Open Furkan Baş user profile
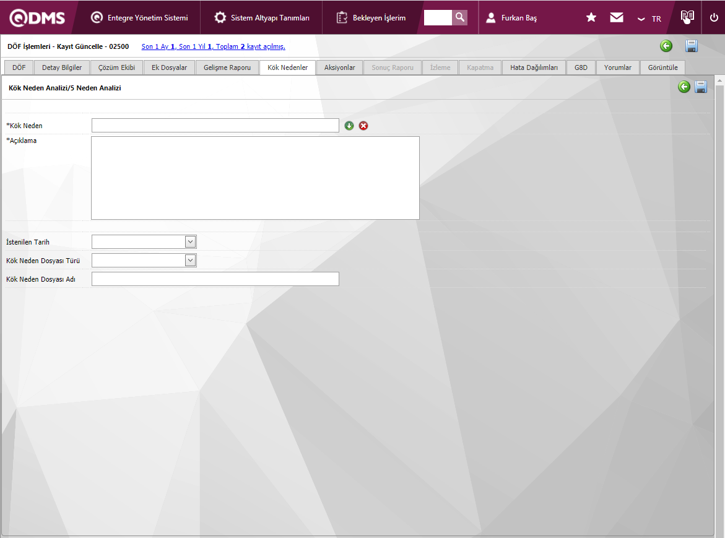The image size is (725, 538). (x=511, y=17)
